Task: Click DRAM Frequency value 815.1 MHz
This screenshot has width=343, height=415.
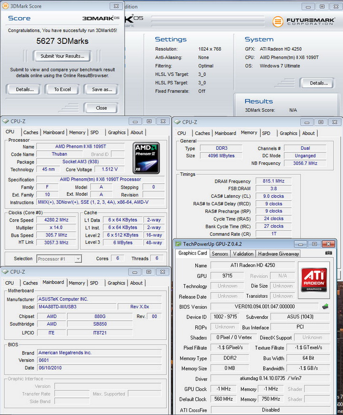Action: pos(273,181)
